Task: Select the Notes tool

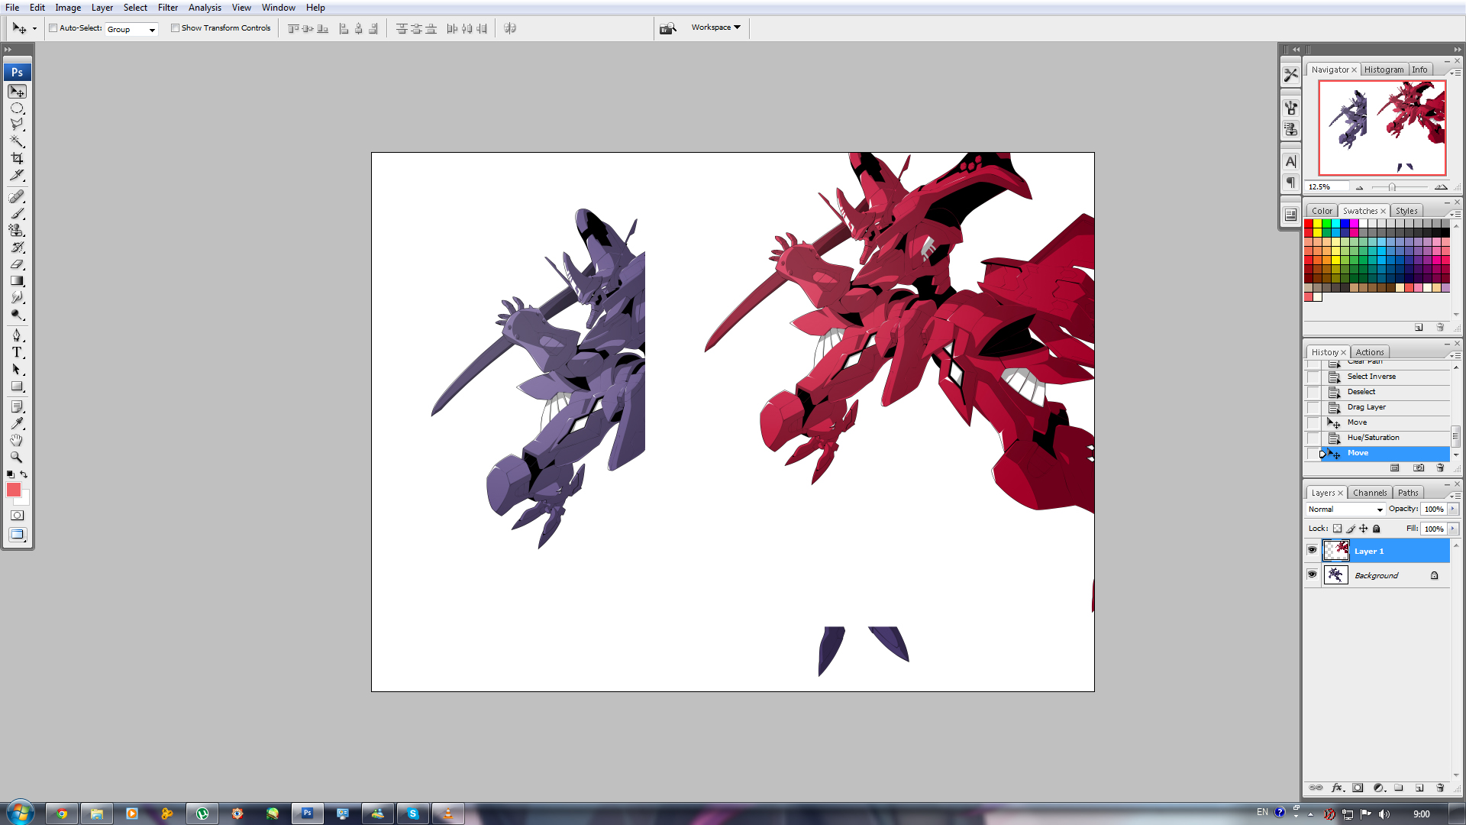Action: tap(17, 407)
